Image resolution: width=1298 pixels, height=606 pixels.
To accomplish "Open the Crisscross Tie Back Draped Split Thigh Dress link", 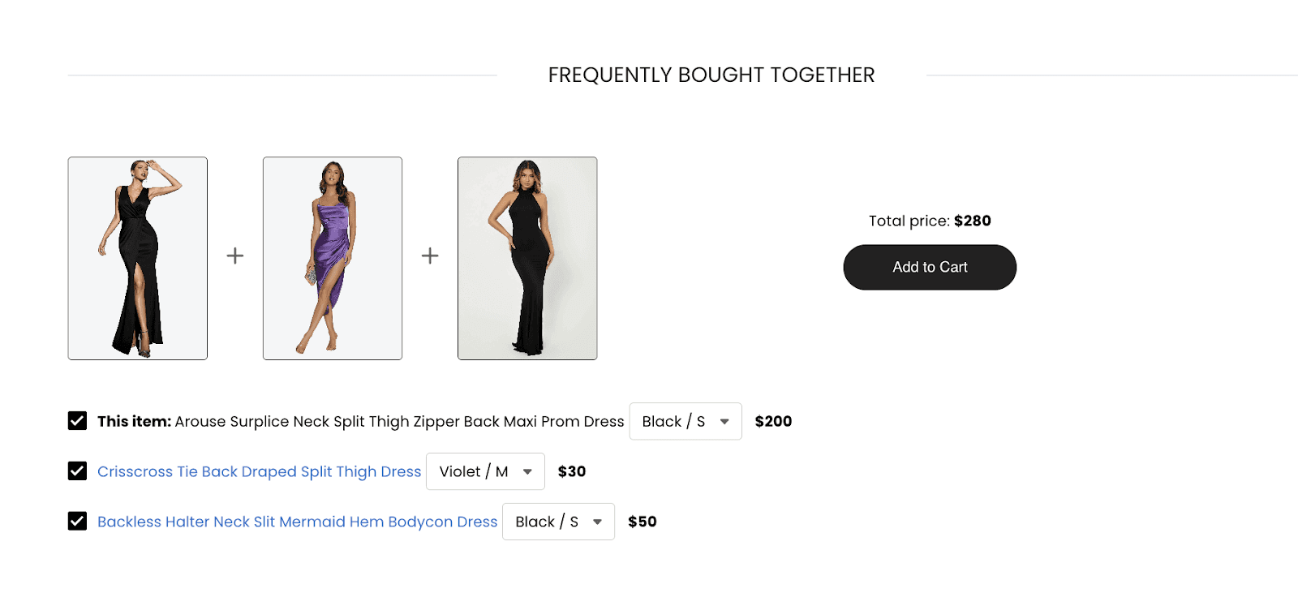I will pyautogui.click(x=259, y=471).
